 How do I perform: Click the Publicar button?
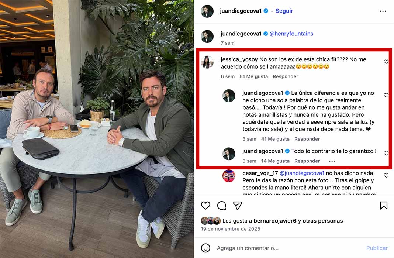click(377, 248)
